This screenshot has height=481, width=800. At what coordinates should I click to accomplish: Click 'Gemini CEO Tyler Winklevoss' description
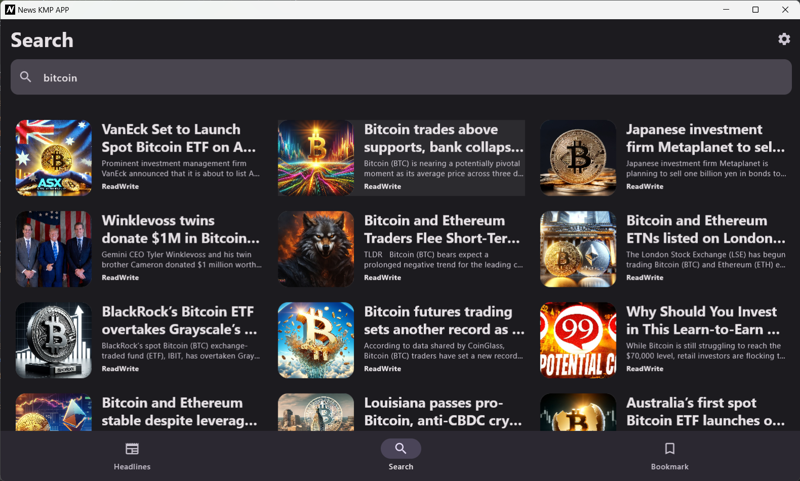click(182, 259)
